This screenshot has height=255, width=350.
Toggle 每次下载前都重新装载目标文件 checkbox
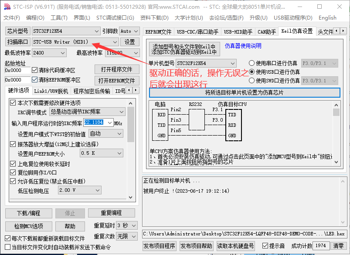point(7,238)
